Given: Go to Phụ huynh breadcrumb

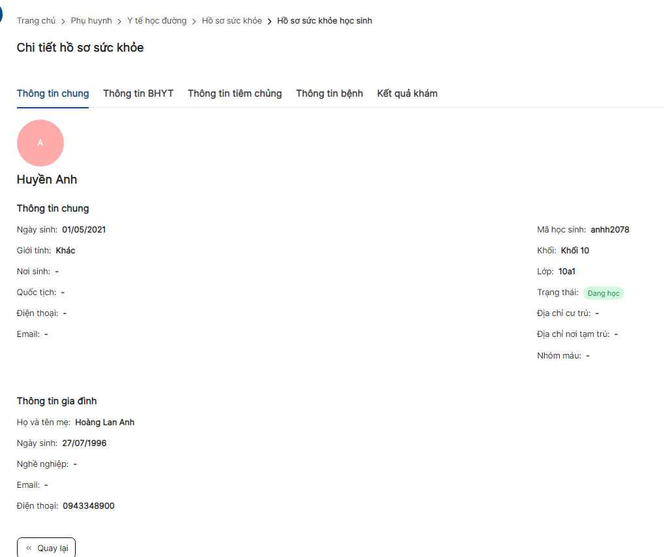Looking at the screenshot, I should click(91, 21).
